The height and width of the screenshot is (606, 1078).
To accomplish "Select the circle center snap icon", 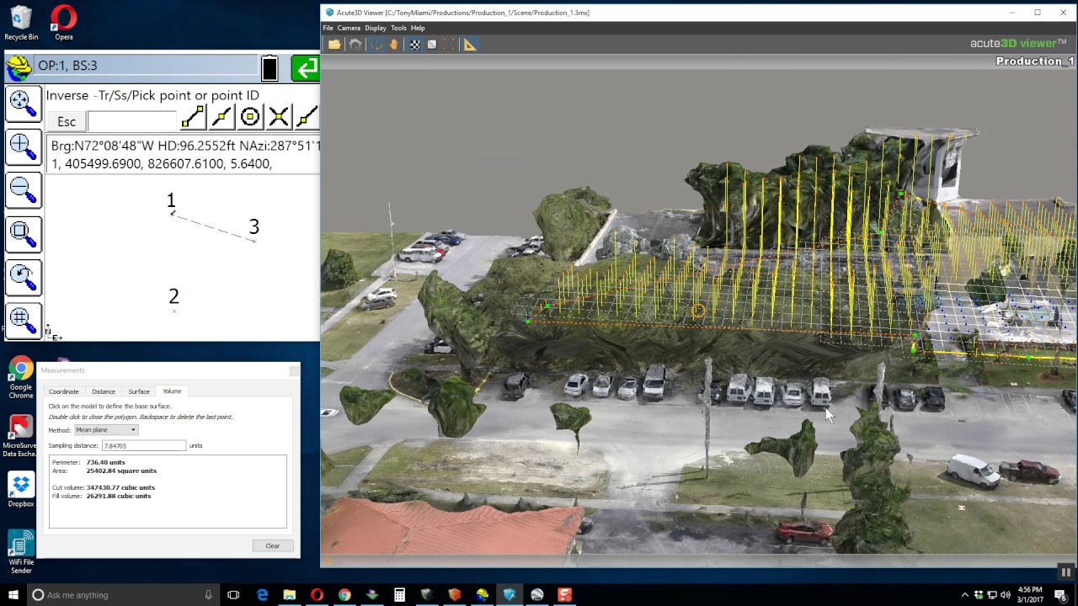I will [x=250, y=117].
